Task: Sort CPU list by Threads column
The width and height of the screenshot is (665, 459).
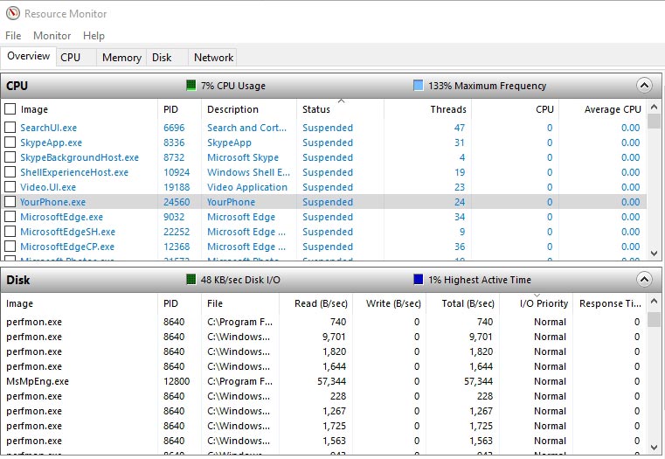Action: pos(428,109)
